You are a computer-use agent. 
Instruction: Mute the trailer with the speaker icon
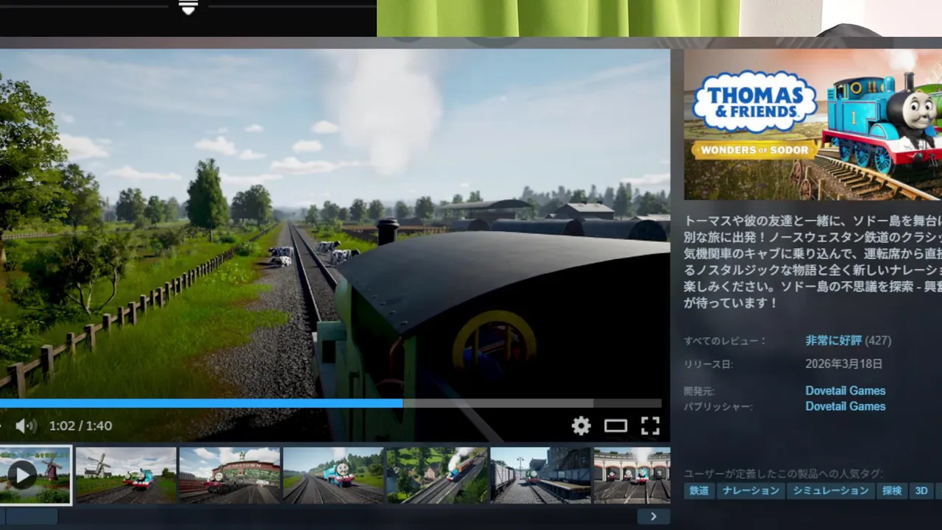pos(26,425)
